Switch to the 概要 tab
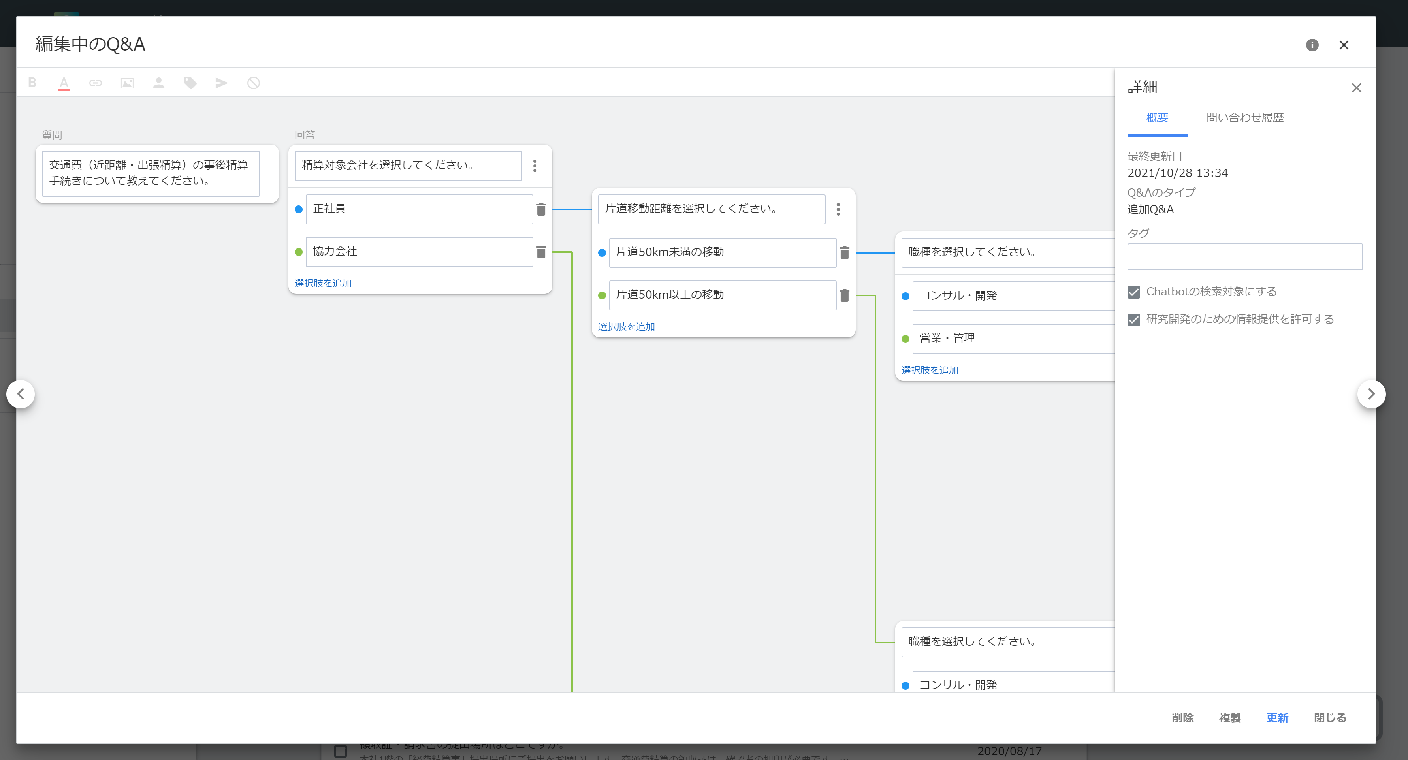Screen dimensions: 1408x760 click(1157, 117)
